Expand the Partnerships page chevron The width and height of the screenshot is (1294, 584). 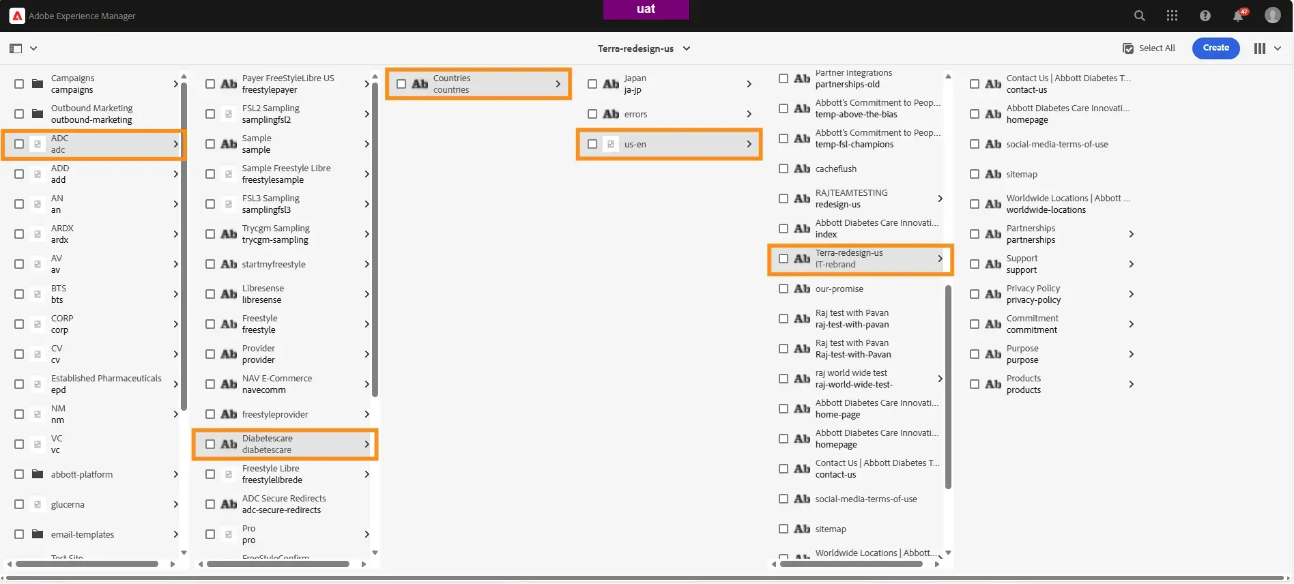[1131, 234]
